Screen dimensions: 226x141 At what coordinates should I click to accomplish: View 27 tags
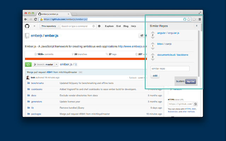coord(111,54)
